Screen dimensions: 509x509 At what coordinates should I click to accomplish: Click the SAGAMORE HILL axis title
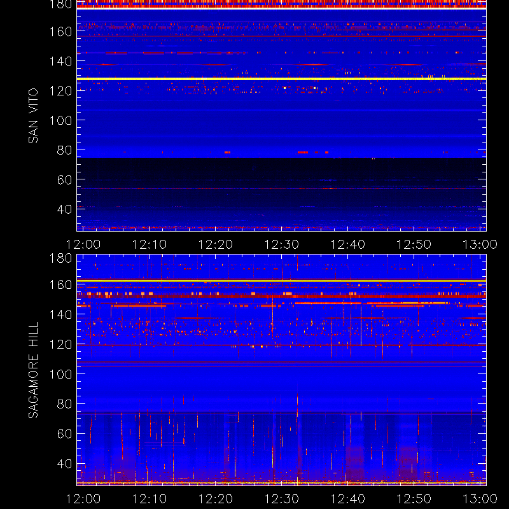(x=33, y=370)
